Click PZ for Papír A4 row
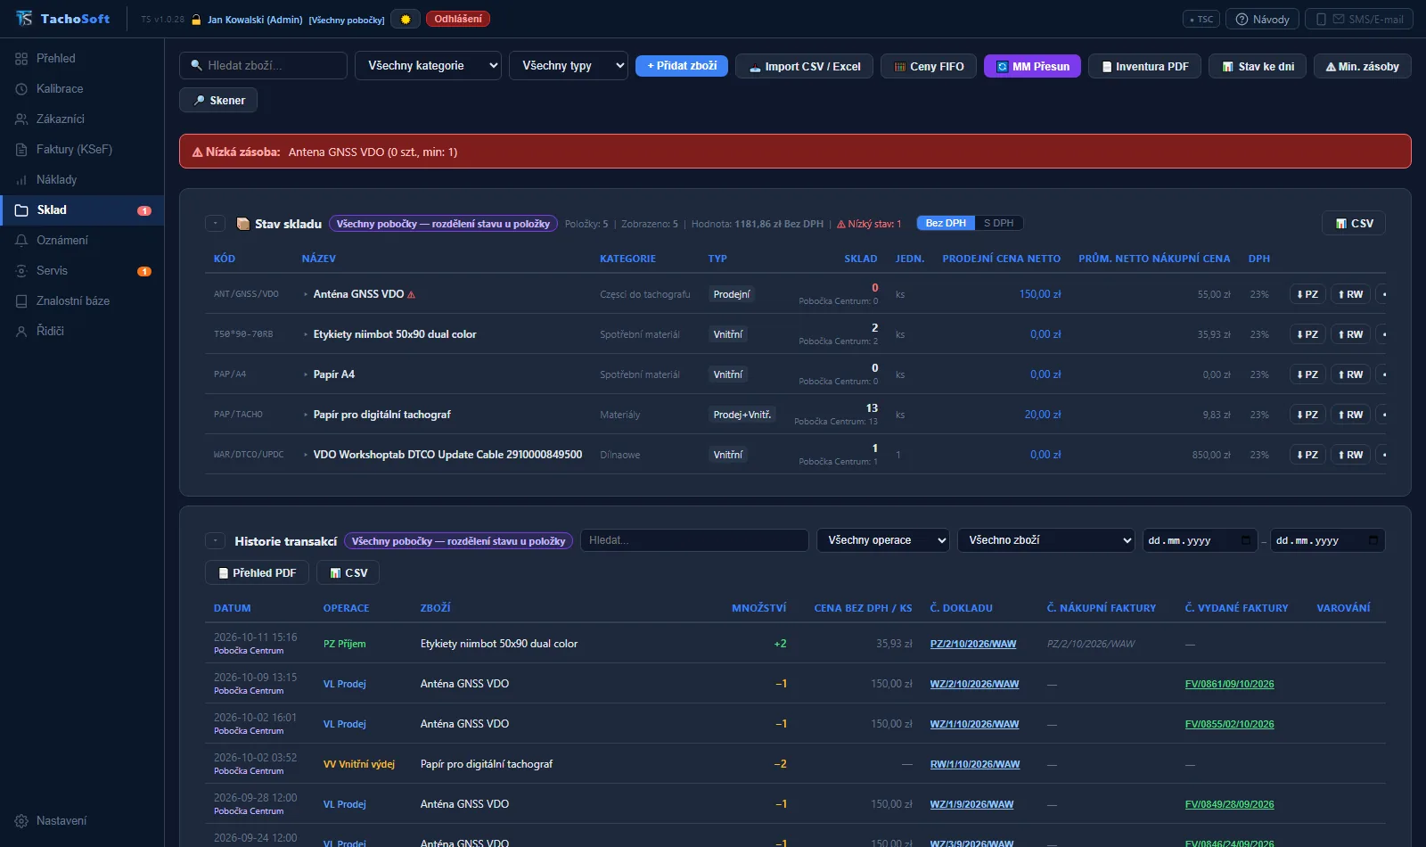The width and height of the screenshot is (1426, 847). click(x=1307, y=374)
